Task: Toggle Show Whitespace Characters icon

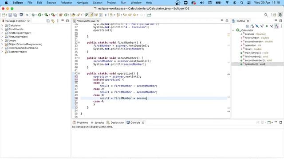Action: (x=106, y=15)
